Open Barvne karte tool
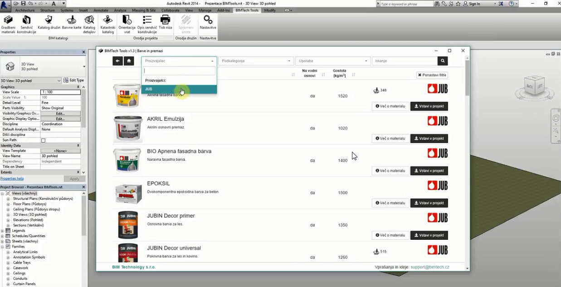This screenshot has height=287, width=561. [x=71, y=23]
